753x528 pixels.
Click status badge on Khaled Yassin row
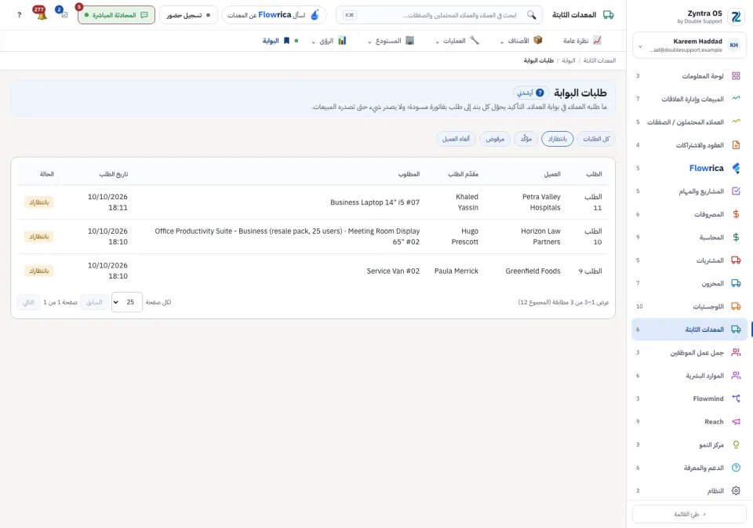pyautogui.click(x=39, y=202)
